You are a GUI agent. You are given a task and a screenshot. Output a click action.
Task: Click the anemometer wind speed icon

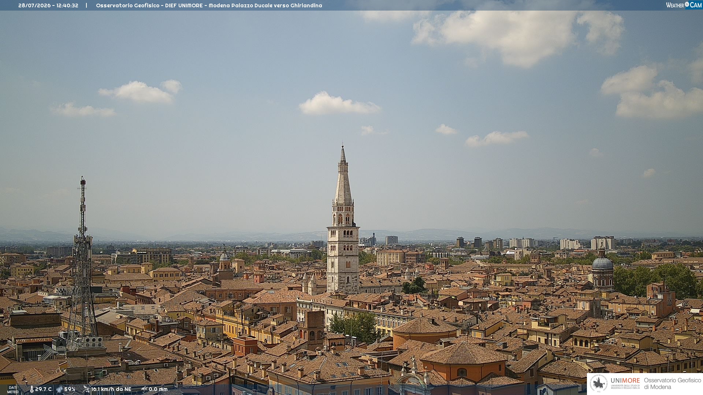[x=86, y=390]
